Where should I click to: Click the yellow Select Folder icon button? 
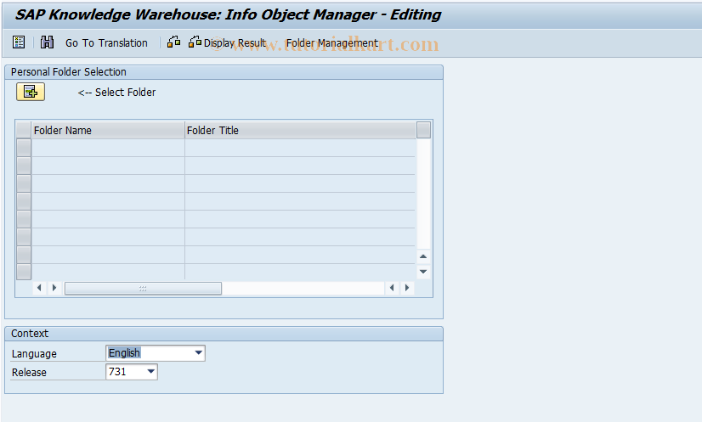[x=31, y=92]
